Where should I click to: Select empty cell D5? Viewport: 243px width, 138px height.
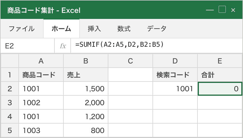pyautogui.click(x=175, y=130)
